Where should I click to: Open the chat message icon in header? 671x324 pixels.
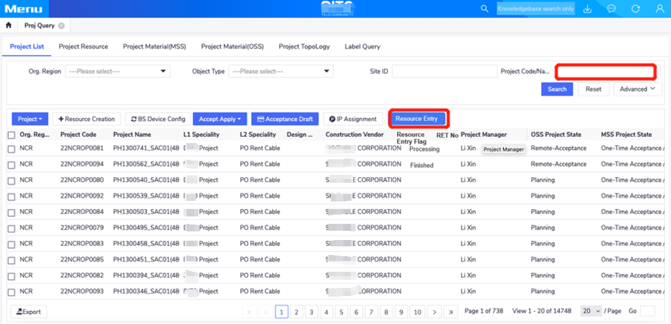tap(611, 9)
